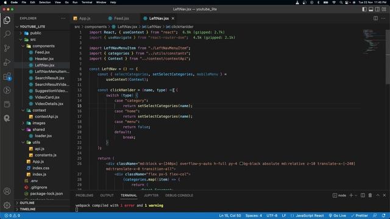This screenshot has width=390, height=219.
Task: Open the Search view in activity bar
Action: click(x=7, y=34)
